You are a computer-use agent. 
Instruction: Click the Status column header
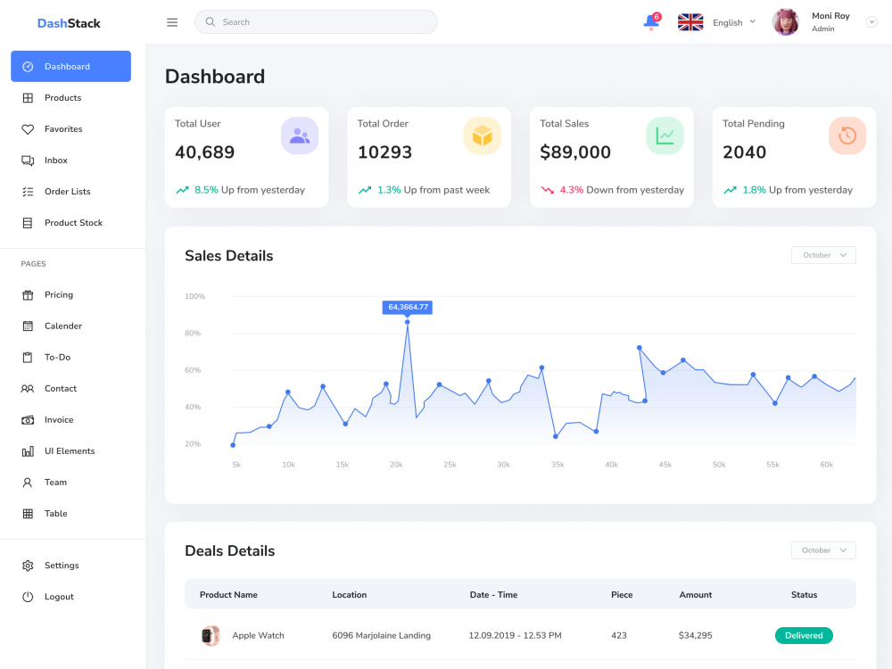[804, 594]
